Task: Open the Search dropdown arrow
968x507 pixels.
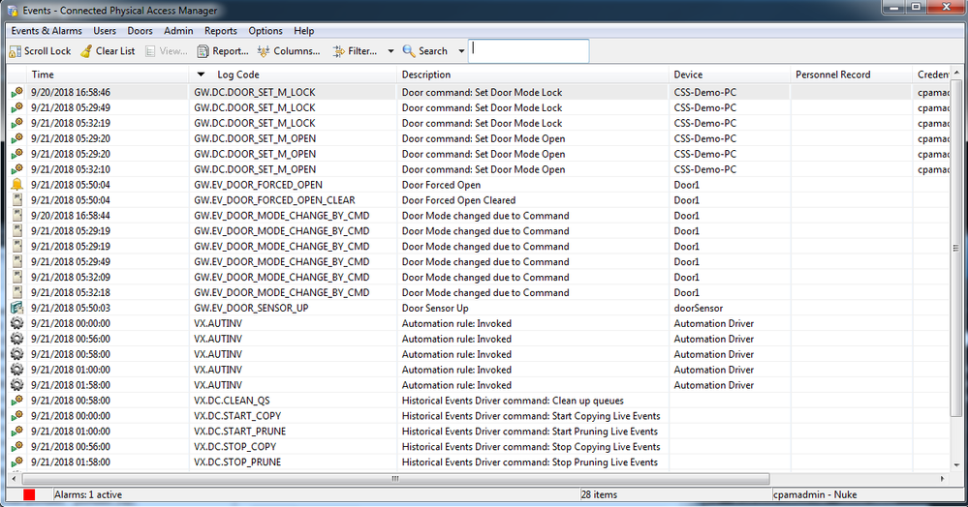Action: point(461,51)
